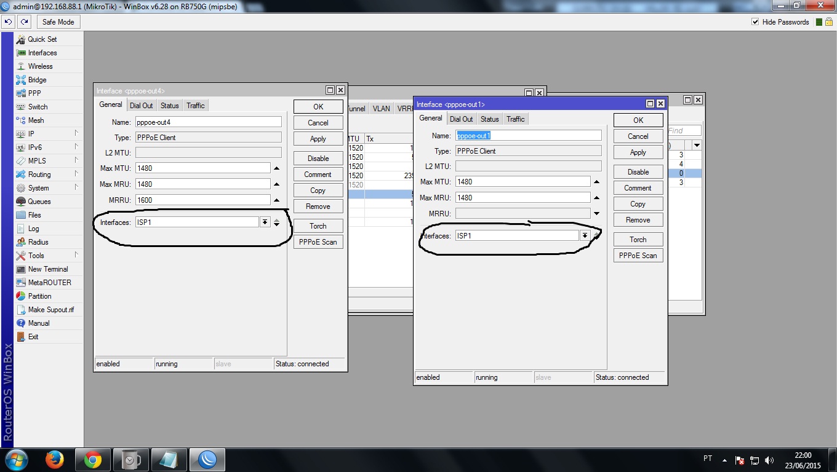Expand the MRRU field in pppoe-out1

point(596,214)
